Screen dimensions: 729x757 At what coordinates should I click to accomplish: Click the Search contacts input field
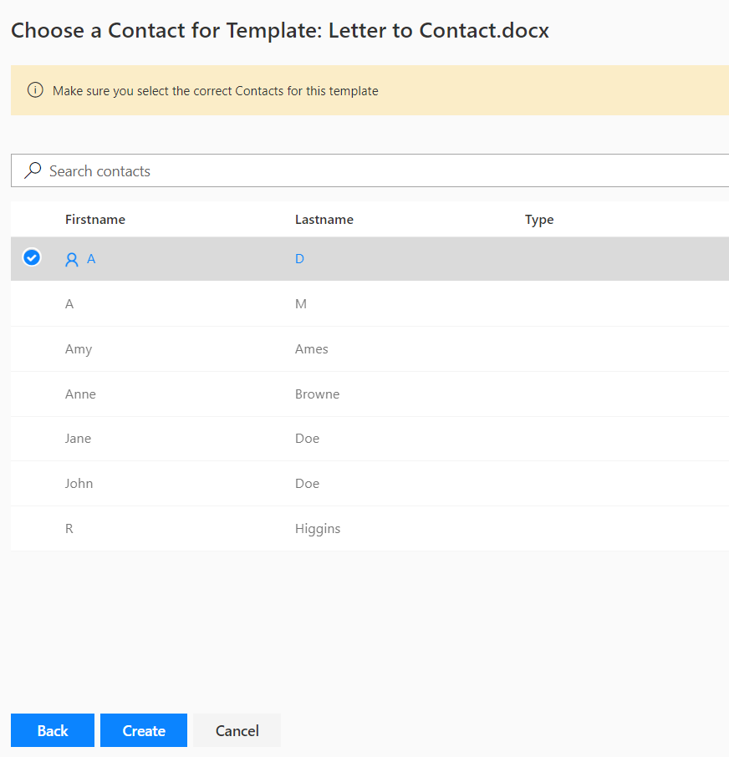pos(376,170)
